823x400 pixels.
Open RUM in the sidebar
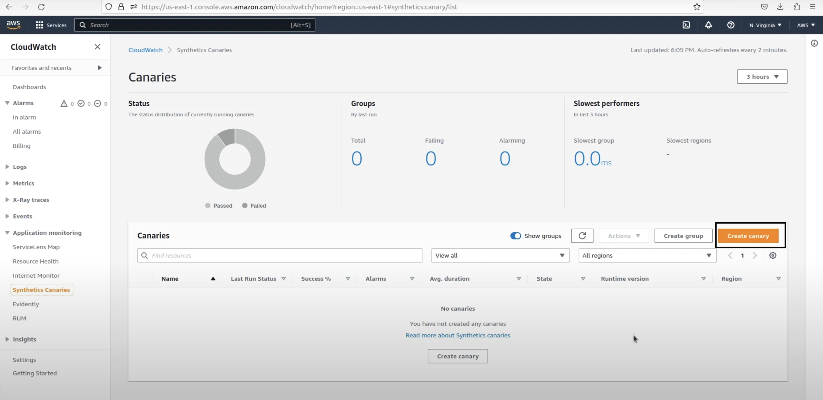pyautogui.click(x=20, y=318)
